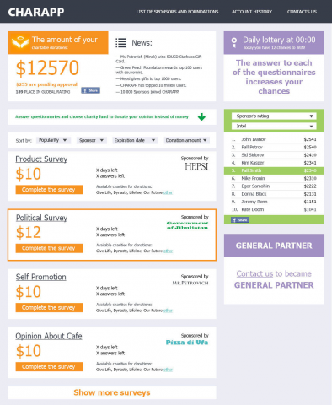Viewport: 332px width, 405px height.
Task: Open the Popularity sort dropdown
Action: pos(53,140)
